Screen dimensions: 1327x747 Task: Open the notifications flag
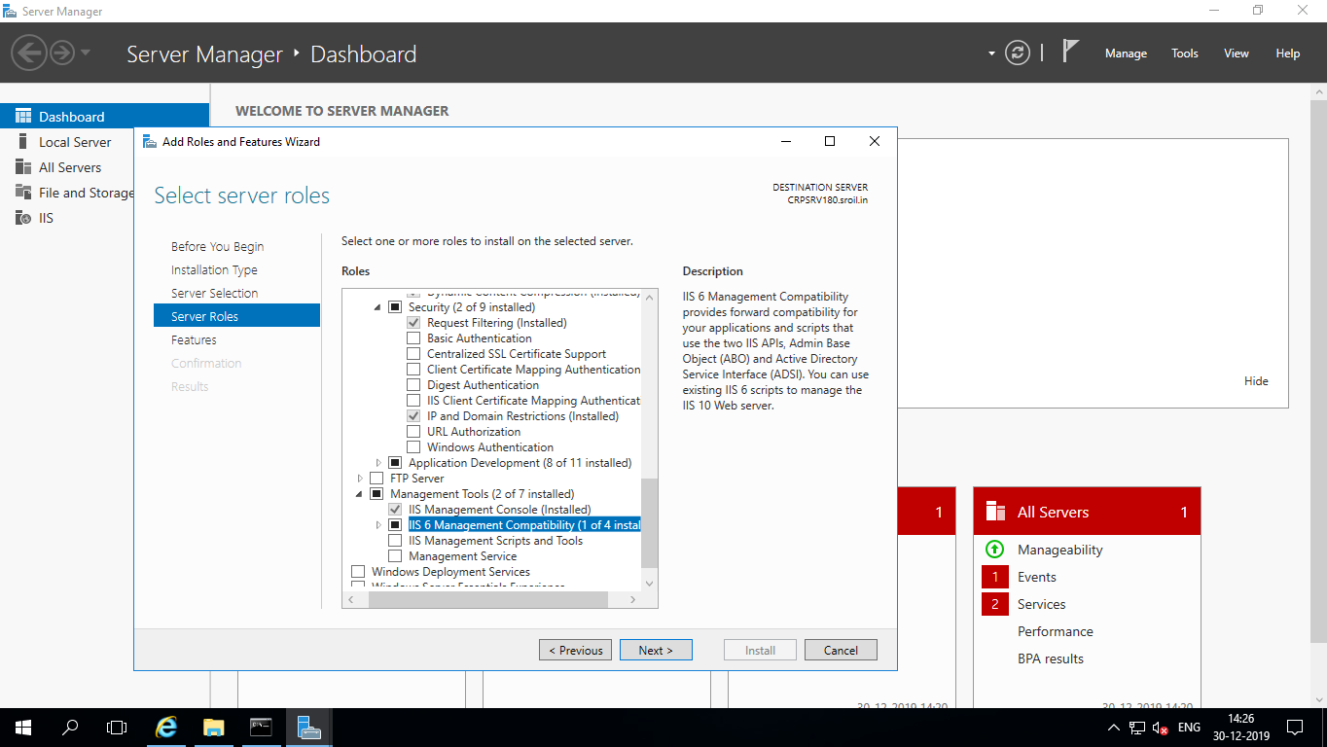click(x=1070, y=51)
